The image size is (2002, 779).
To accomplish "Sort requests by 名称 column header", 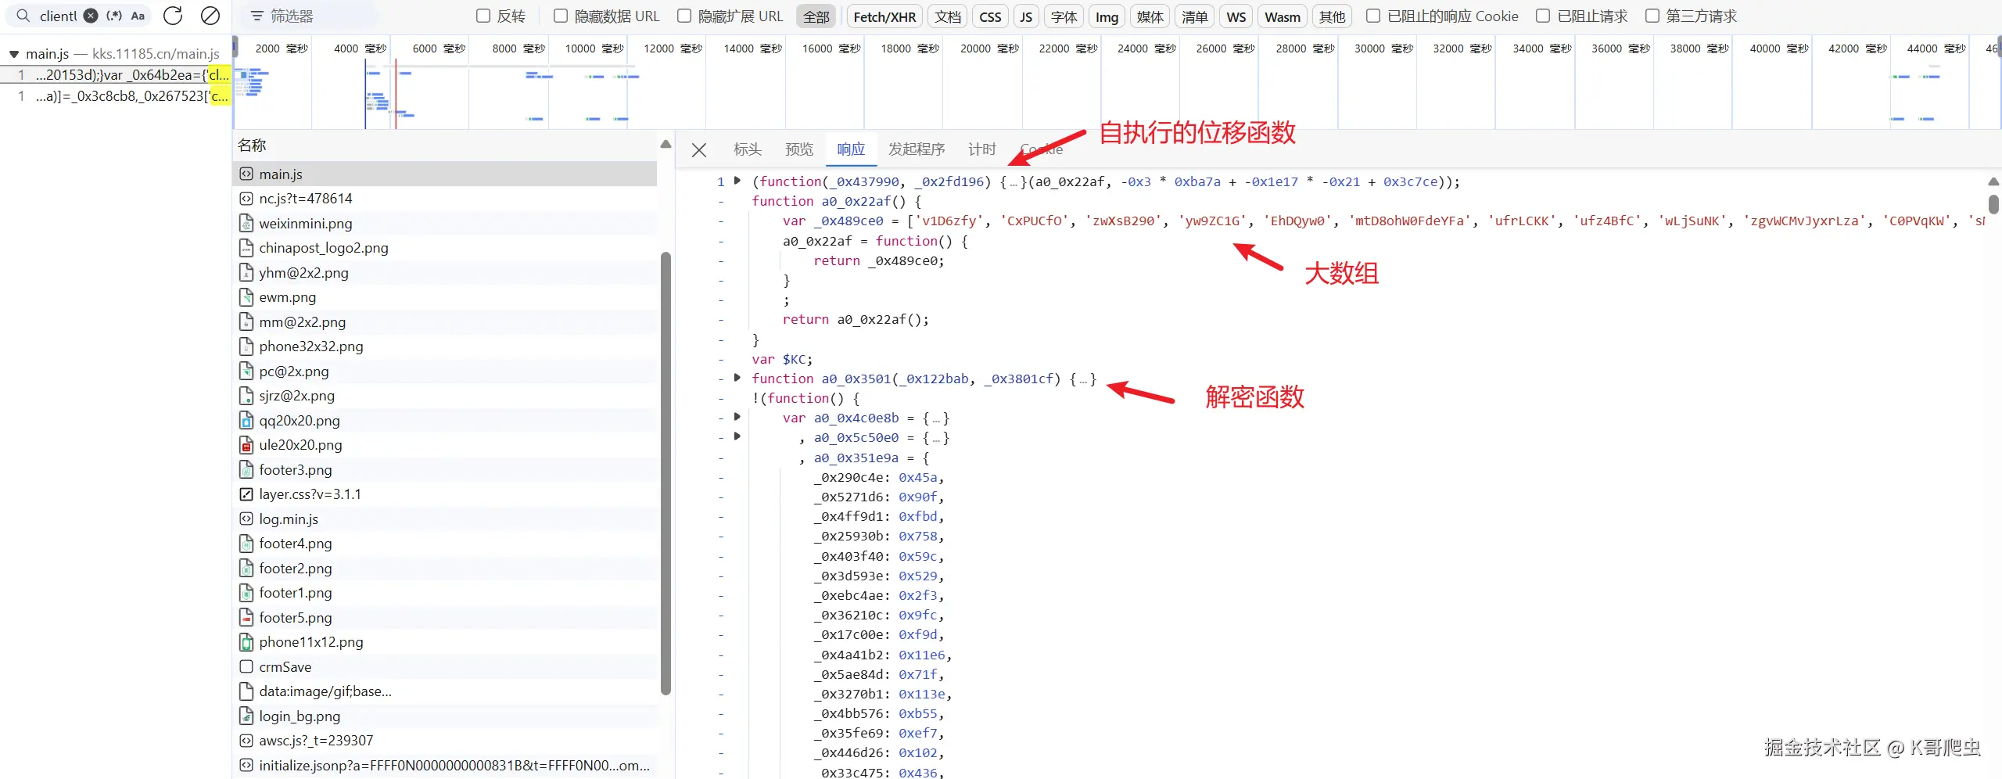I will (x=252, y=145).
